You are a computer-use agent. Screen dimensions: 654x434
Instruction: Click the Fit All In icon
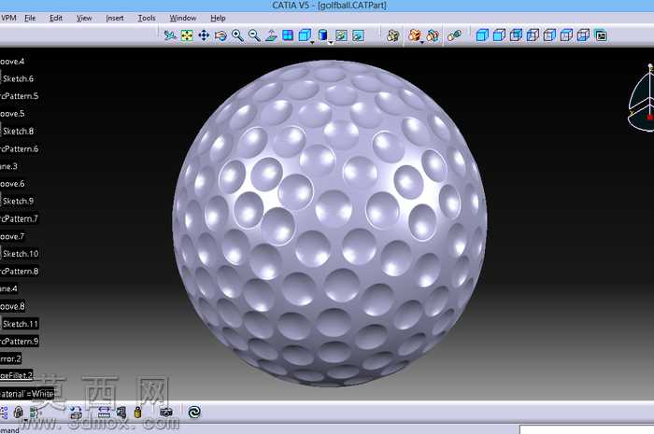click(187, 35)
